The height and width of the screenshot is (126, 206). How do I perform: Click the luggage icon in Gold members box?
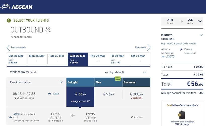click(181, 115)
